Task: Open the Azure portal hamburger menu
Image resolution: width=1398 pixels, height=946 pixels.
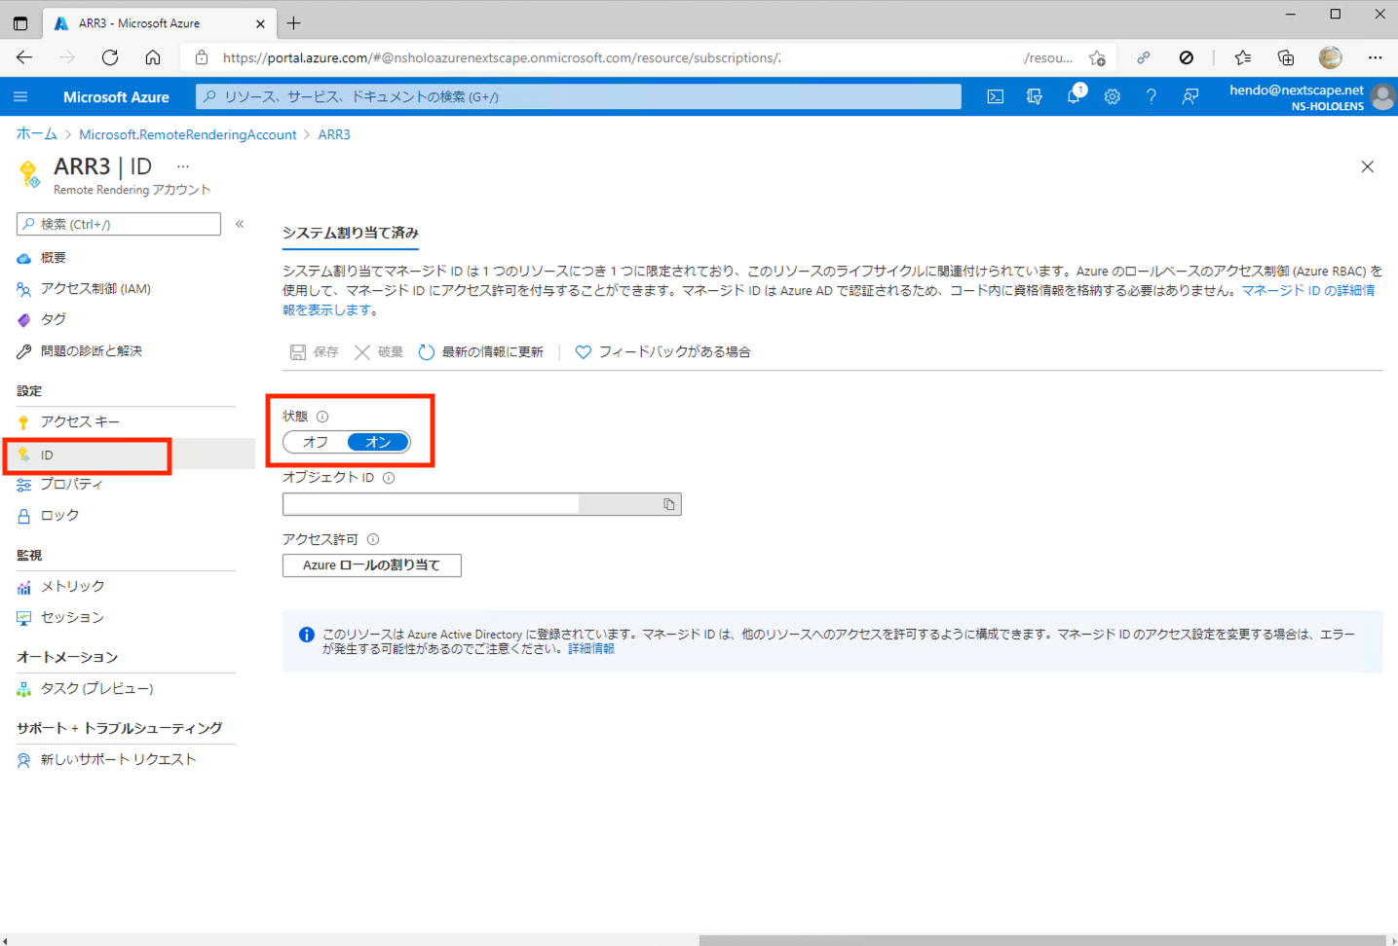Action: click(x=20, y=96)
